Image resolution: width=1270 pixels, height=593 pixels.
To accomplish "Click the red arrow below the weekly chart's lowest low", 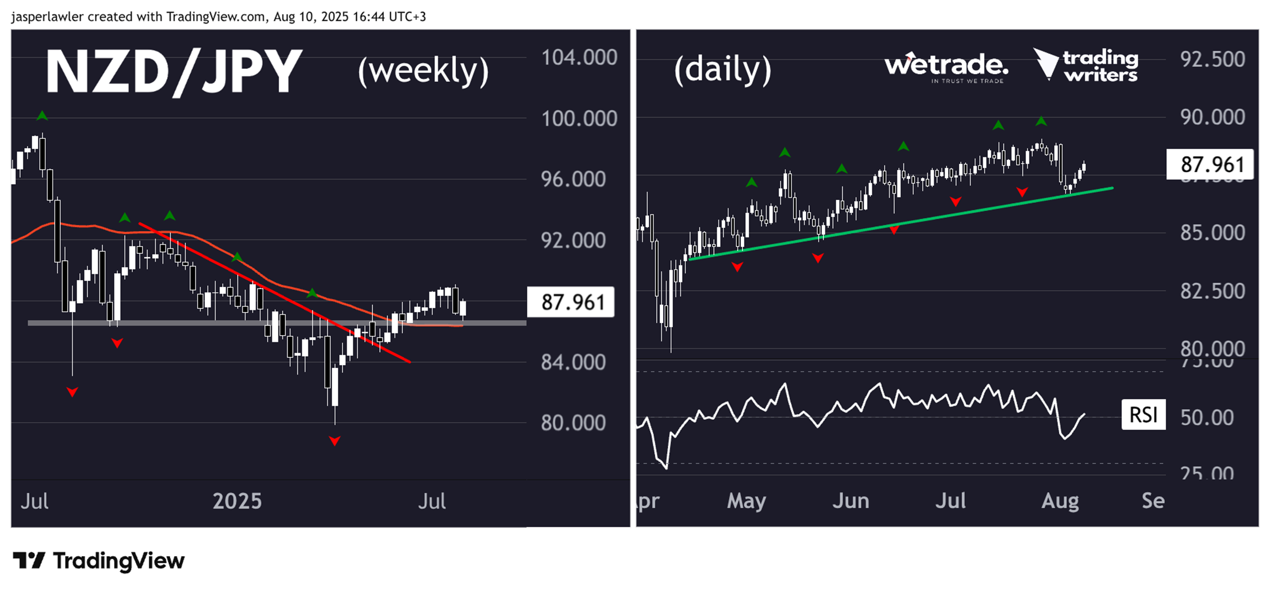I will tap(335, 441).
